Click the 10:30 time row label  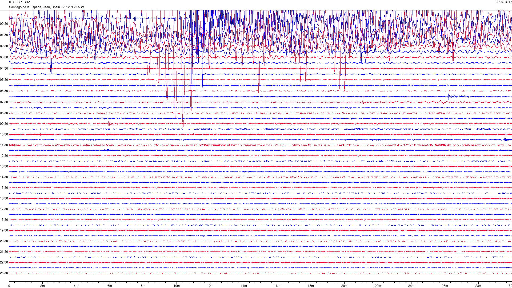click(4, 134)
